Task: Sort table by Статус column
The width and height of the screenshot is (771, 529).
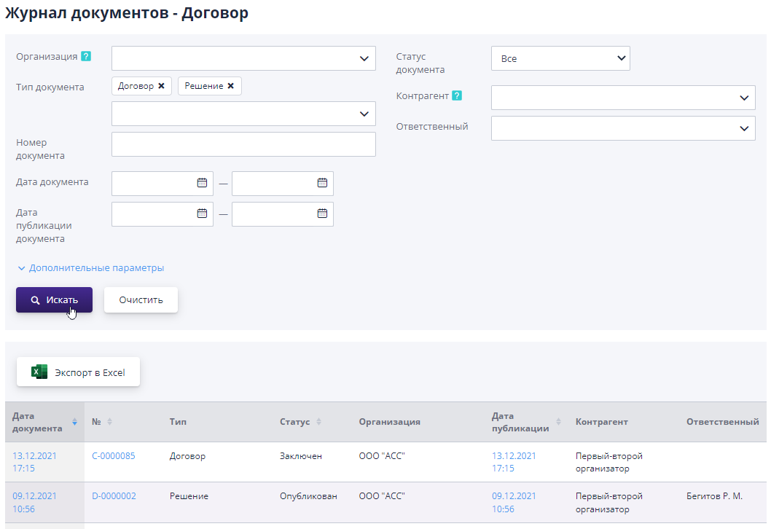Action: (x=319, y=422)
